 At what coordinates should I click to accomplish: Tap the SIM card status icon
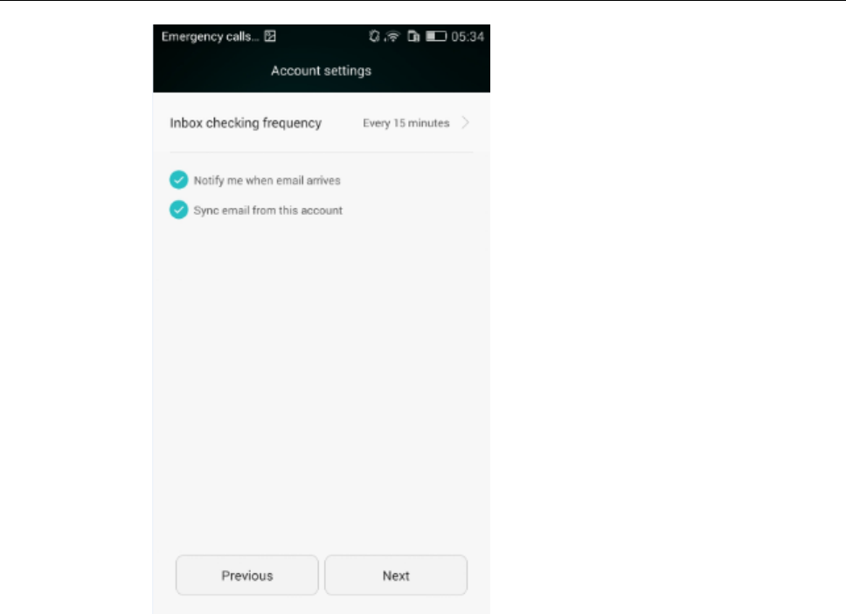(413, 36)
